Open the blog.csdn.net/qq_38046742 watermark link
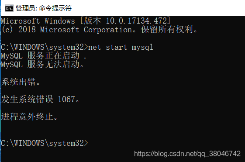 pos(187,154)
